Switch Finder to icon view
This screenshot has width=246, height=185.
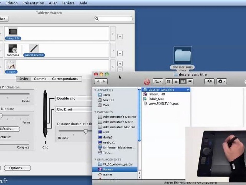pyautogui.click(x=169, y=81)
